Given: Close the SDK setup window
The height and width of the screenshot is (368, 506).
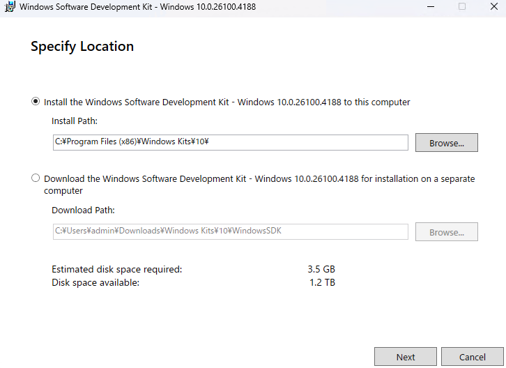Looking at the screenshot, I should pyautogui.click(x=493, y=6).
